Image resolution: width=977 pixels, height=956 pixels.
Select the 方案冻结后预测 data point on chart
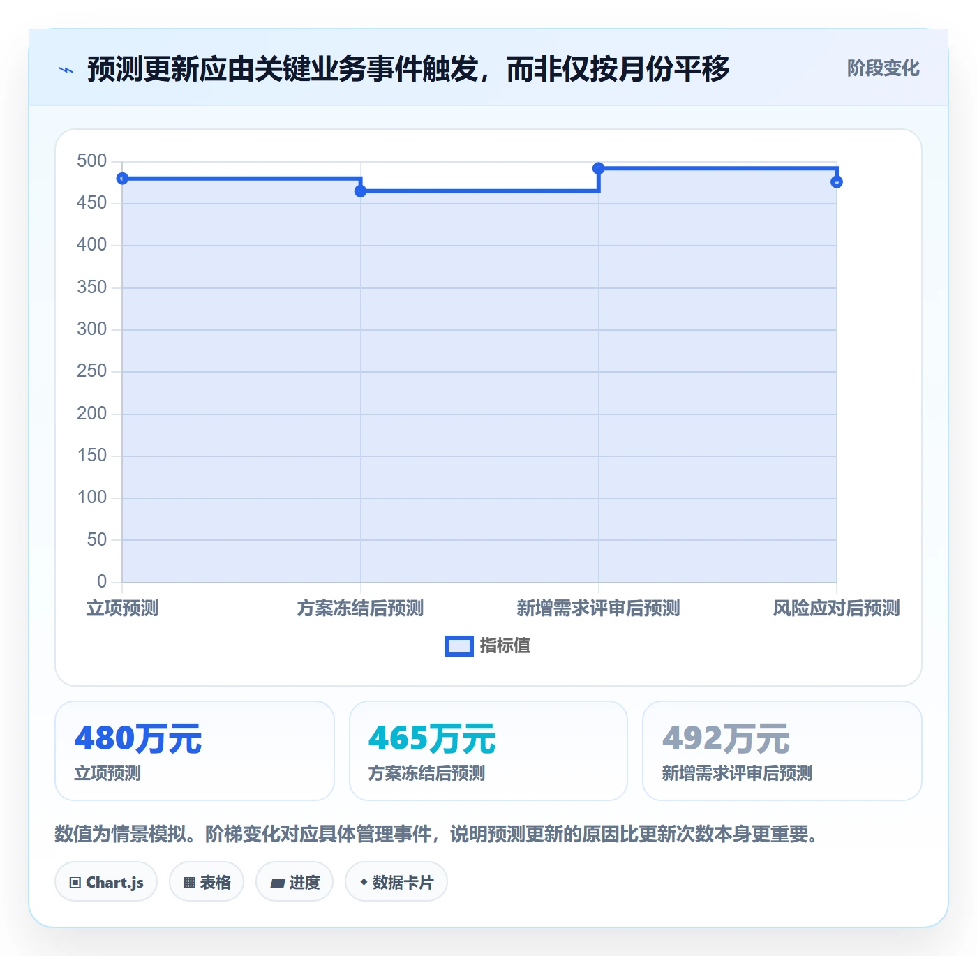[361, 191]
